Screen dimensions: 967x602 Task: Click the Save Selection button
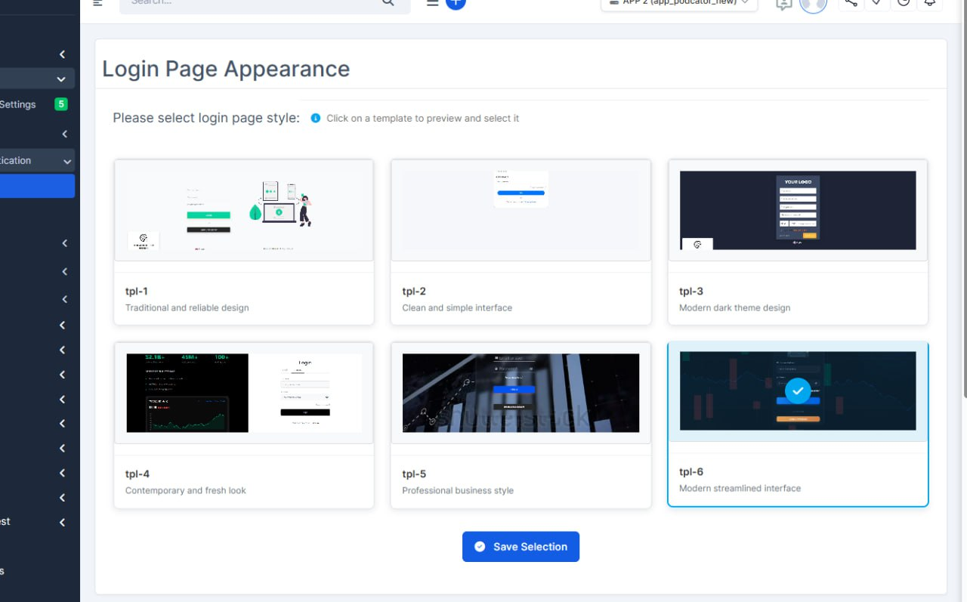521,547
